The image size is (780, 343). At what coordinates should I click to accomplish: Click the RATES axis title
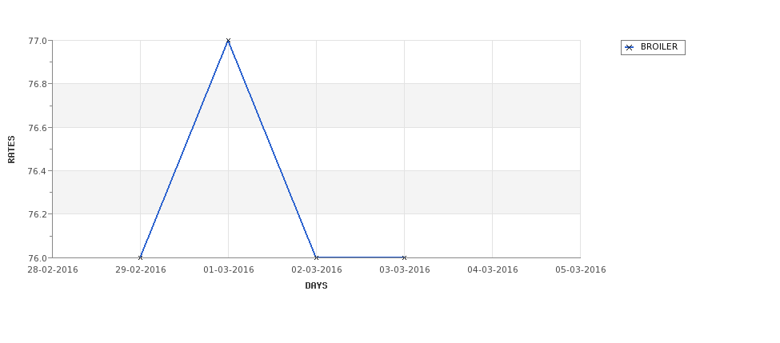tap(11, 150)
